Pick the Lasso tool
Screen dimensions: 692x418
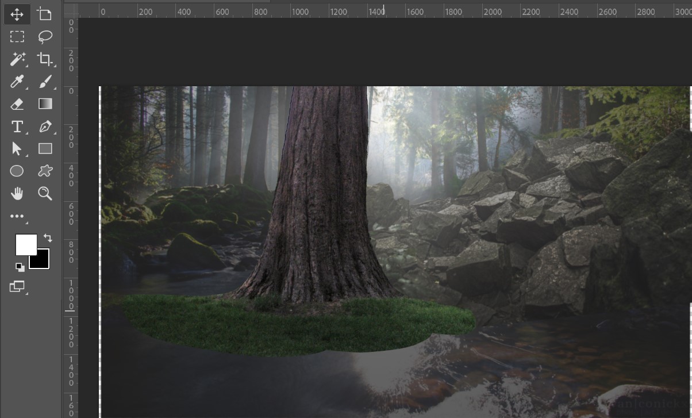[45, 37]
